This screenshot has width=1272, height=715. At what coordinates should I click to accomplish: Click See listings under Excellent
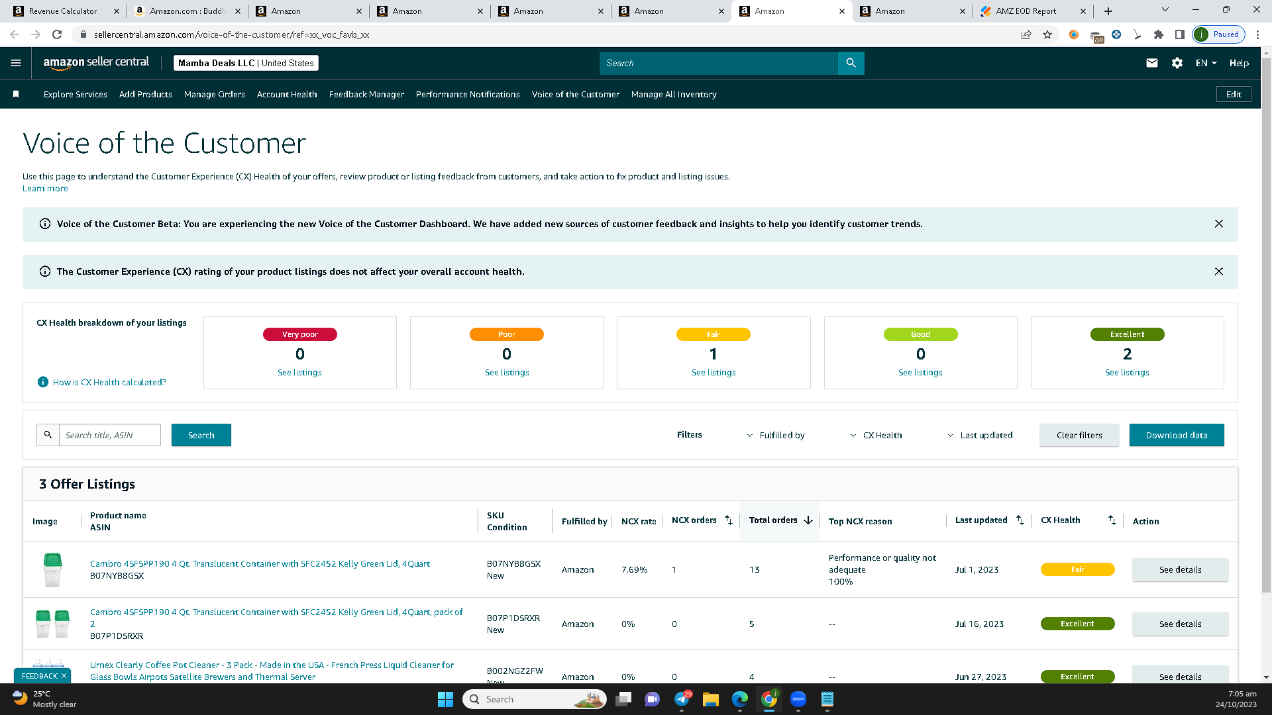click(x=1127, y=373)
